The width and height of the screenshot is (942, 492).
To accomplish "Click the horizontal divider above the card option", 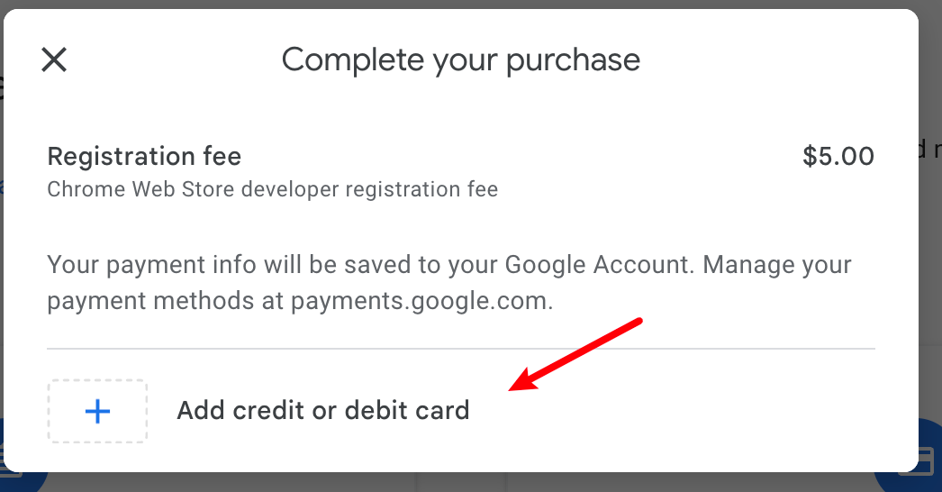I will coord(461,348).
